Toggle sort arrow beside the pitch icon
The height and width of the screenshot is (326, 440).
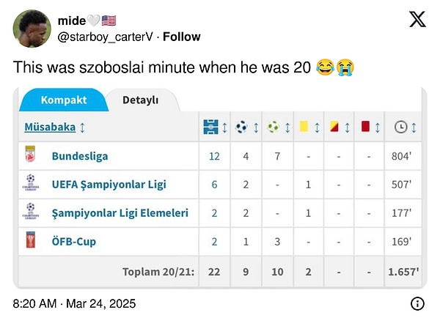pyautogui.click(x=224, y=127)
